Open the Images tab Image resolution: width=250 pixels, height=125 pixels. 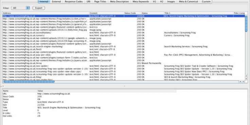171,2
